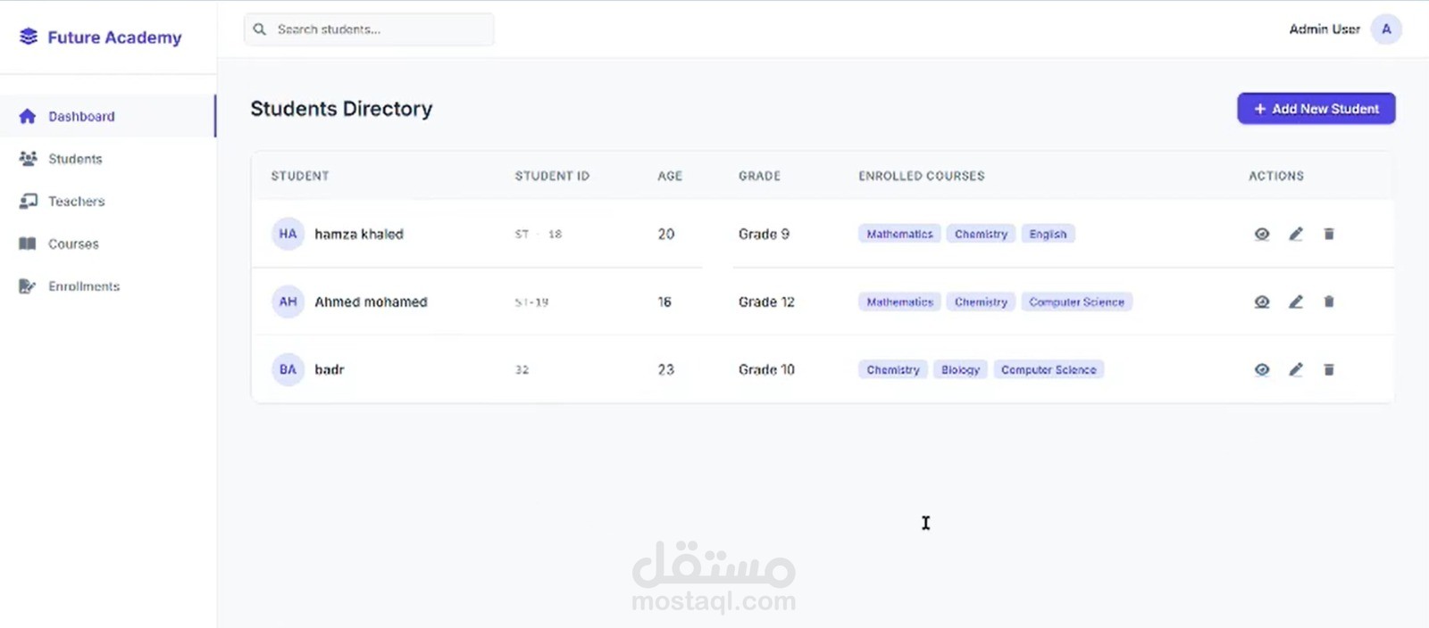Edit the hamza khaled record
The image size is (1429, 628).
[x=1296, y=234]
